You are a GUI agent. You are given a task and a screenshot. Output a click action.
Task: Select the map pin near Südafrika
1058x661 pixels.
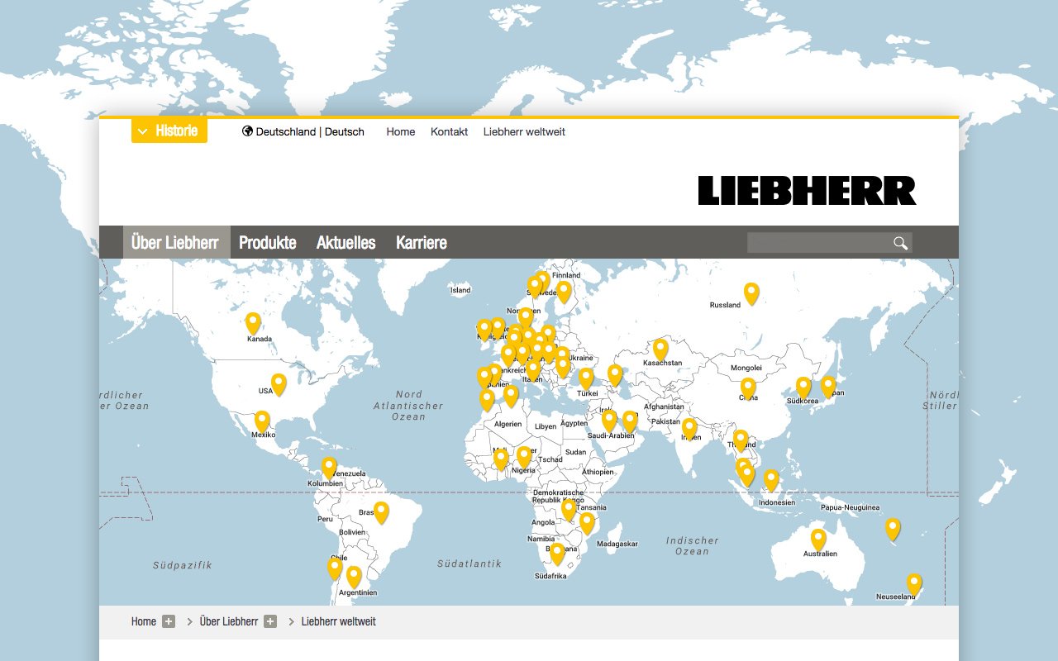[557, 554]
